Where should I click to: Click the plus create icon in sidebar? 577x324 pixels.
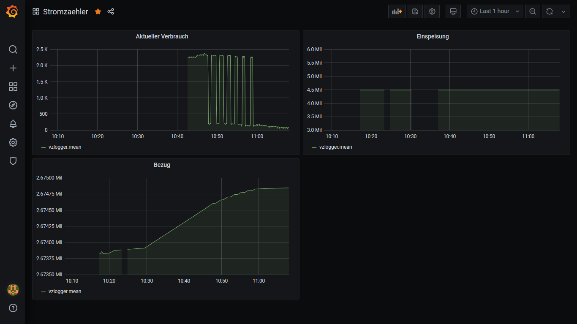point(13,68)
